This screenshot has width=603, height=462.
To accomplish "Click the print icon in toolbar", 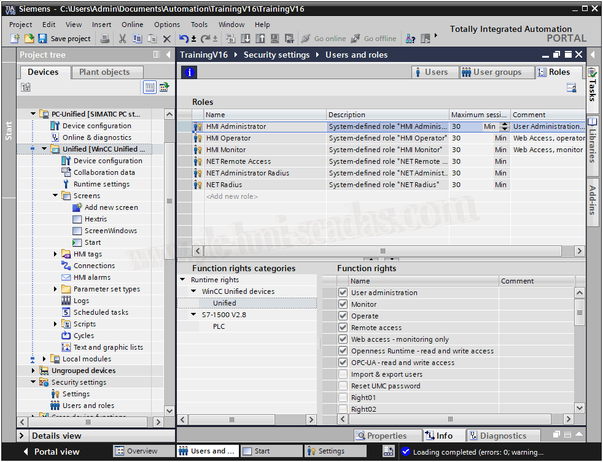I will 105,39.
